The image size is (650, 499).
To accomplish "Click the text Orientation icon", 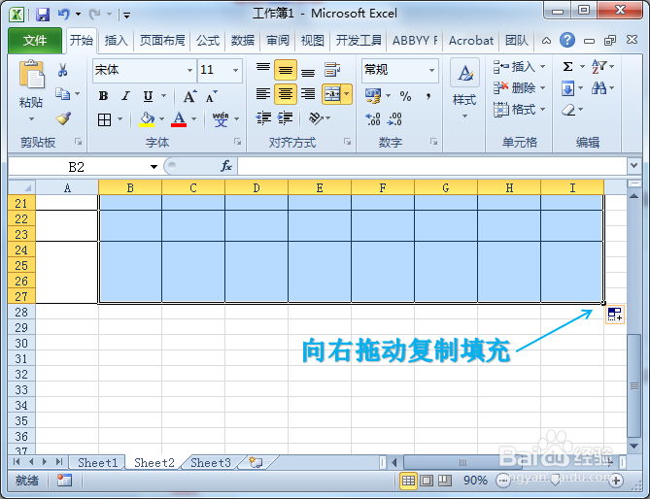I will pos(317,118).
